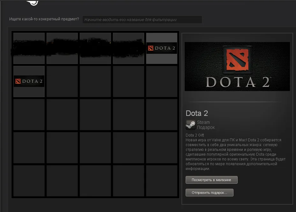This screenshot has width=296, height=212.
Task: Click the inventory search filter field
Action: [x=142, y=20]
